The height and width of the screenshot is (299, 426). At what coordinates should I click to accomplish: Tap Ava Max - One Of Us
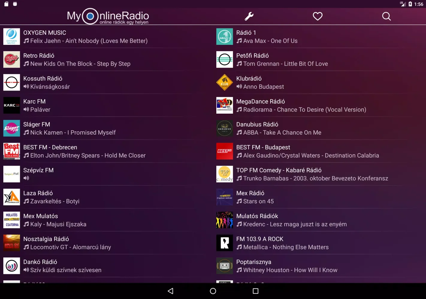271,41
